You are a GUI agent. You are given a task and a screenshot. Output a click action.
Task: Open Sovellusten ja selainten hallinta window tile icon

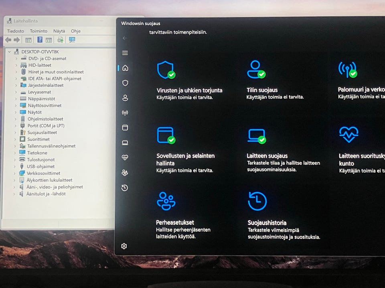(x=166, y=135)
